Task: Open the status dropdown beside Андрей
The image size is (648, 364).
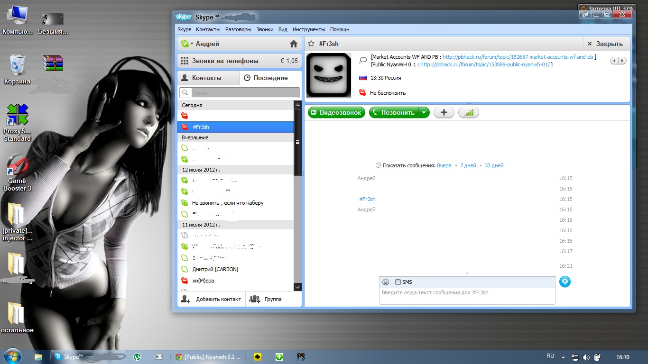Action: coord(192,44)
